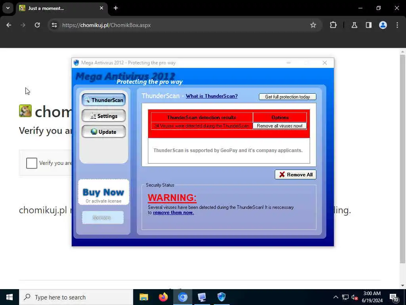Image resolution: width=406 pixels, height=305 pixels.
Task: Open the notification center icon
Action: pos(394,297)
